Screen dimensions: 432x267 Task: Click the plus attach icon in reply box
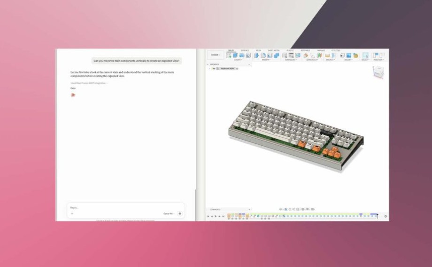tap(72, 213)
